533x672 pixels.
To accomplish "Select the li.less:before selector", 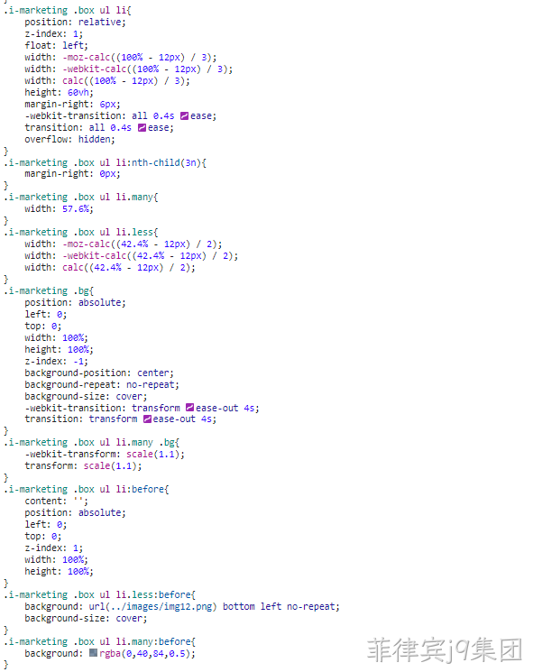I will click(153, 594).
